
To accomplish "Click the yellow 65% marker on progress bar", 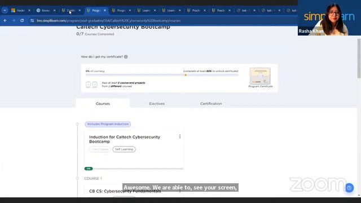I will tap(186, 75).
